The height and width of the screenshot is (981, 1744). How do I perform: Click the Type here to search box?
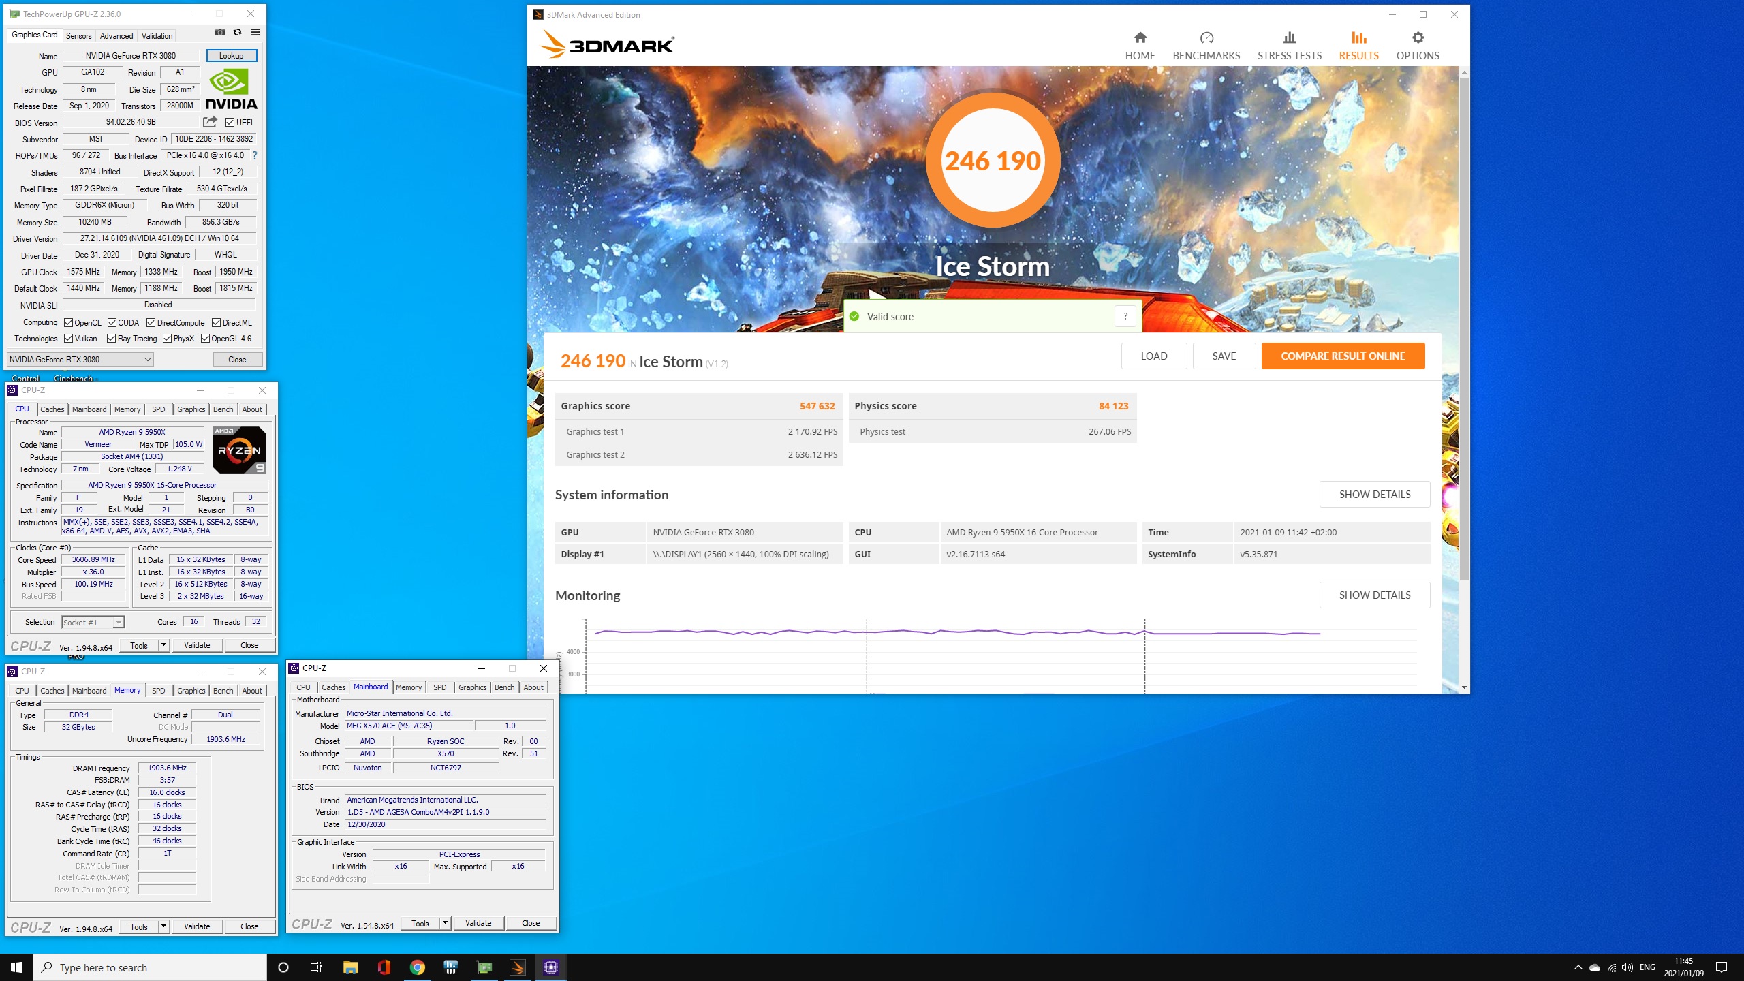[150, 967]
